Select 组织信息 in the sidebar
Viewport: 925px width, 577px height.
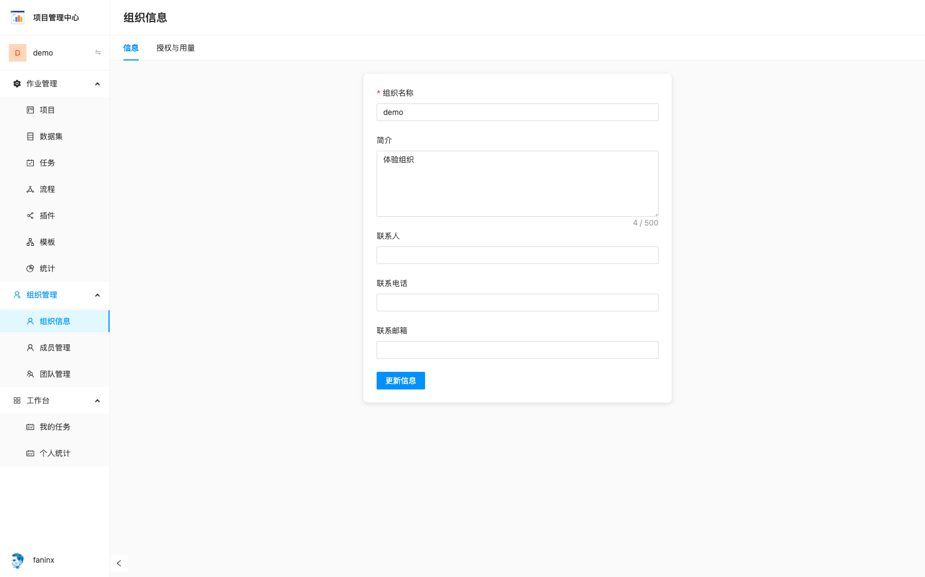tap(55, 321)
